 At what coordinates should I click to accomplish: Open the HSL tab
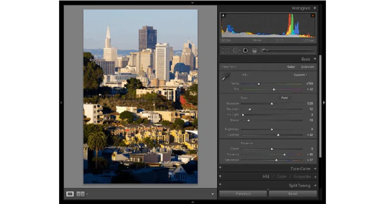[x=266, y=176]
